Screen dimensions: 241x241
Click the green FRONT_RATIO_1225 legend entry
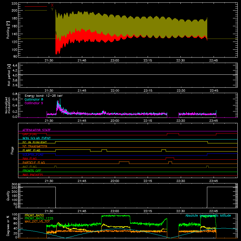tap(39, 218)
